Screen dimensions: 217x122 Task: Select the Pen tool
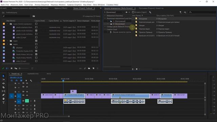(3, 95)
